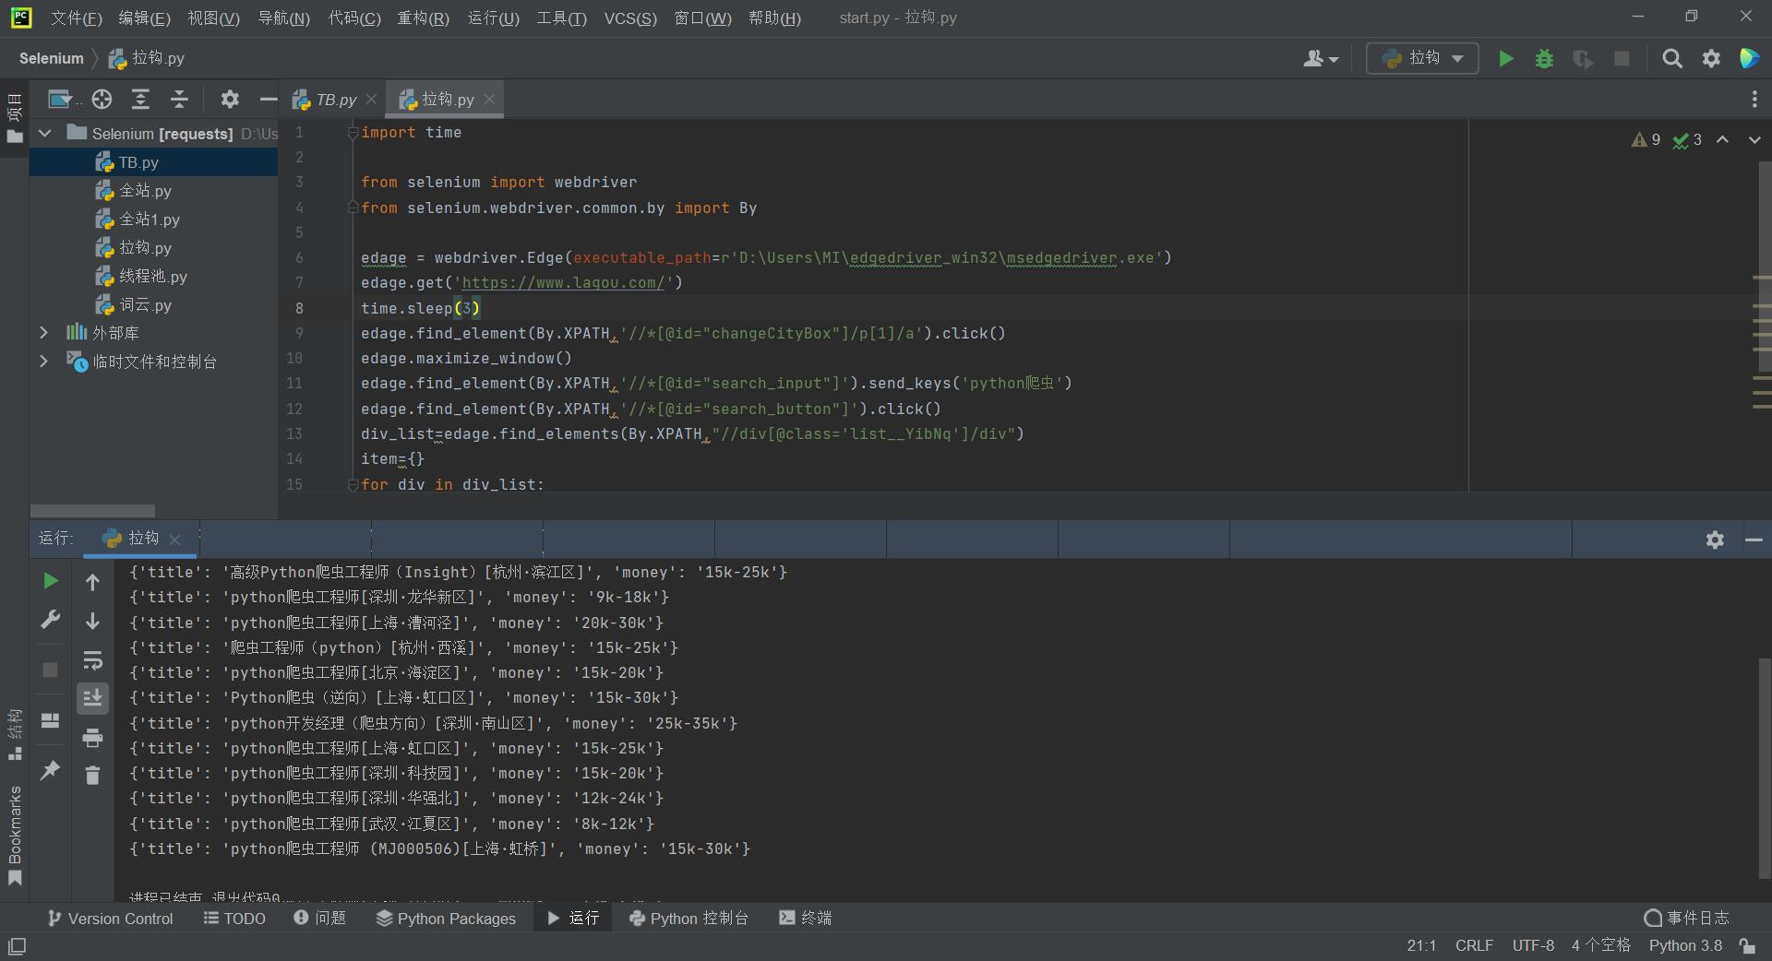Toggle scroll to end of console output

[92, 698]
